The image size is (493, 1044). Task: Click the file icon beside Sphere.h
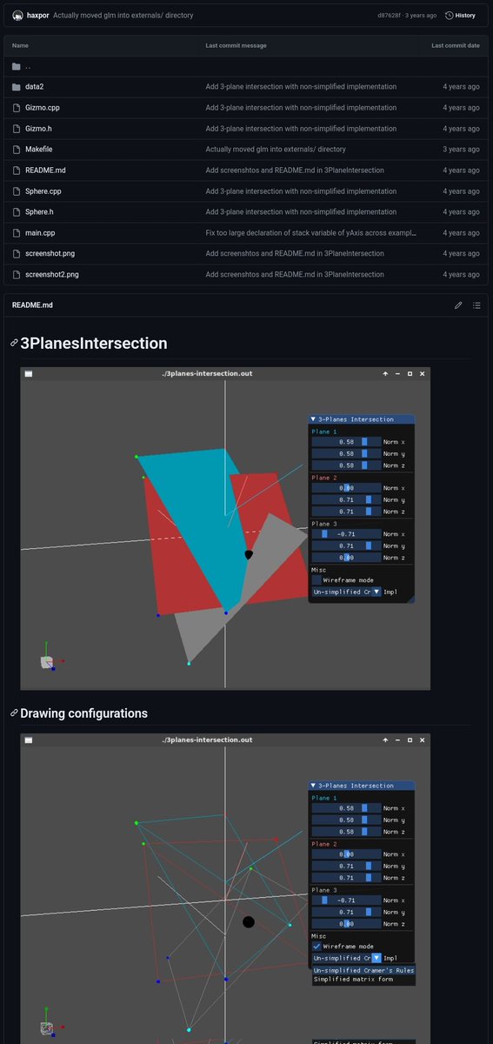[17, 212]
